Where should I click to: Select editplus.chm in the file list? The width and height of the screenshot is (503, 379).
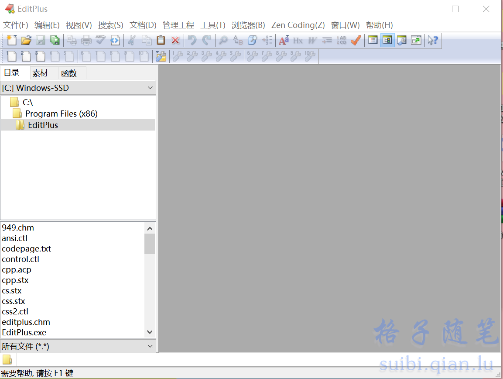click(26, 322)
